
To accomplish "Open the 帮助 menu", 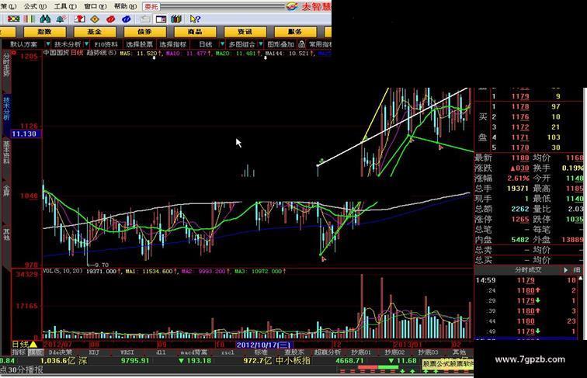I will 125,6.
